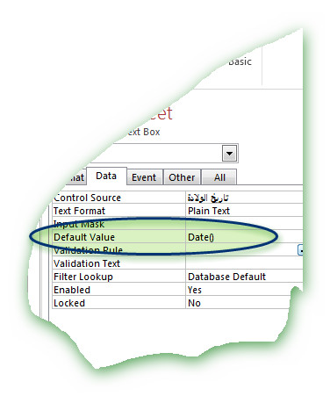The image size is (330, 396).
Task: Switch to the All tab
Action: [219, 177]
